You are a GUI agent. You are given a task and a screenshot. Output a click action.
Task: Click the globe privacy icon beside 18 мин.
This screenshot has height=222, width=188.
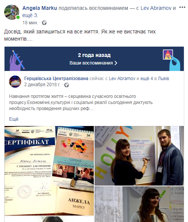pyautogui.click(x=44, y=23)
